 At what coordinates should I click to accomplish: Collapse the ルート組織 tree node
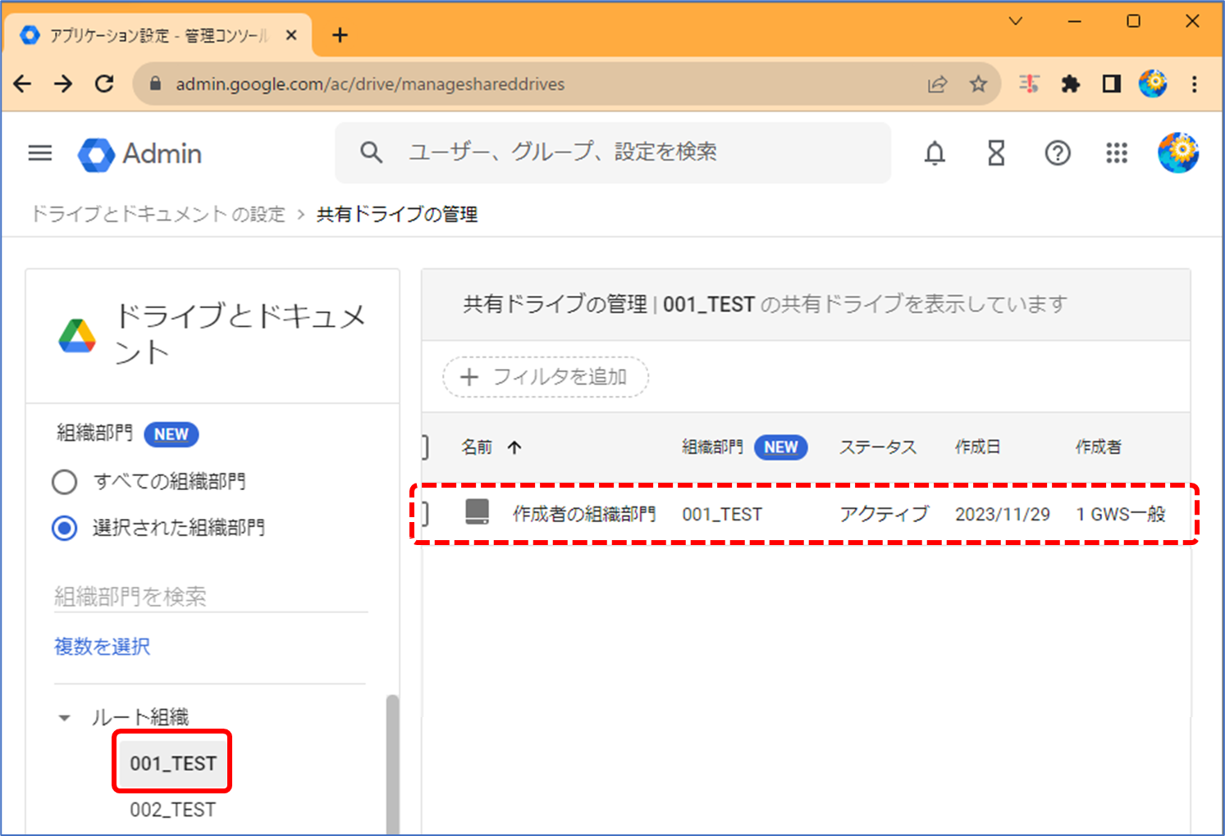pyautogui.click(x=64, y=718)
